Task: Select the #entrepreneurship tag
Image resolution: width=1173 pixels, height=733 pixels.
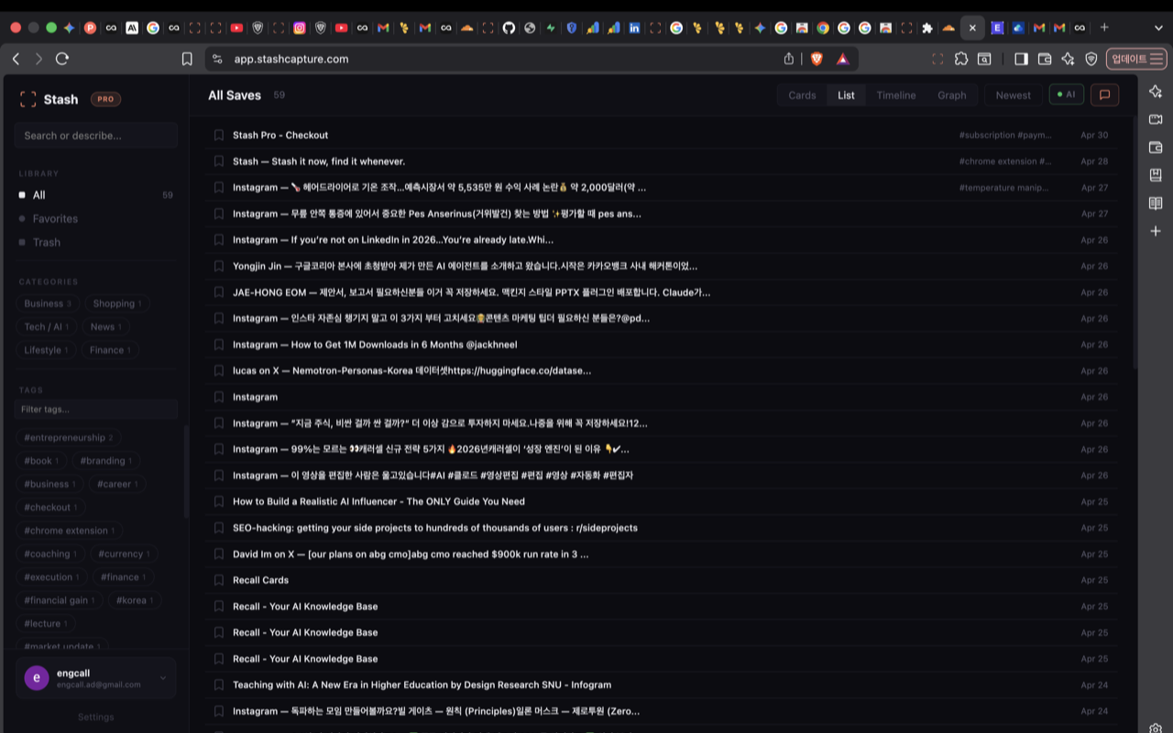Action: [x=70, y=438]
